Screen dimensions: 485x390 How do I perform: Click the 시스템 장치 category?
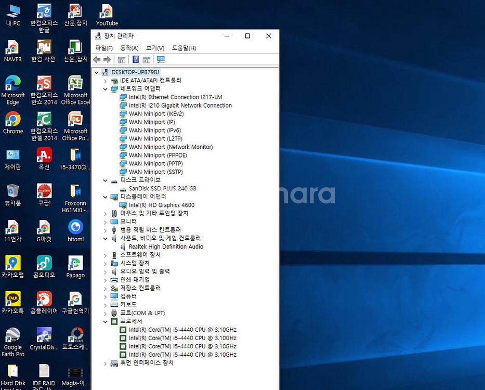click(135, 263)
